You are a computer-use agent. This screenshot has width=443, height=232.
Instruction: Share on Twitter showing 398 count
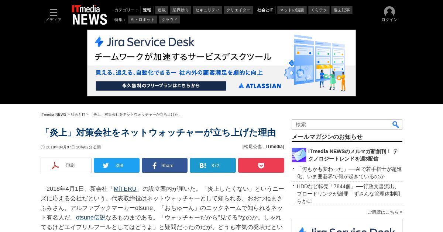[117, 165]
